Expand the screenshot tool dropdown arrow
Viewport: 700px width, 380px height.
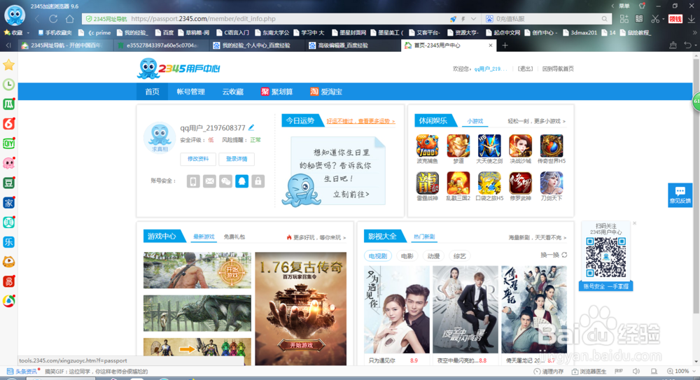pos(664,19)
